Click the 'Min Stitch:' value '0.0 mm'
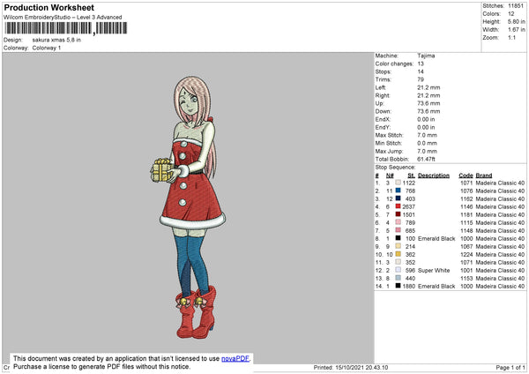Screen dimensions: 529x374 (427, 143)
